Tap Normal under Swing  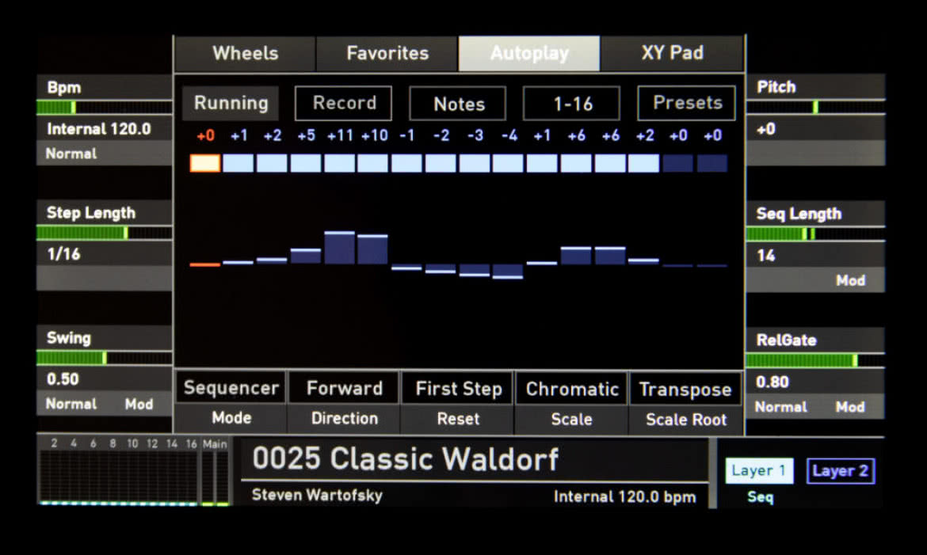[71, 405]
